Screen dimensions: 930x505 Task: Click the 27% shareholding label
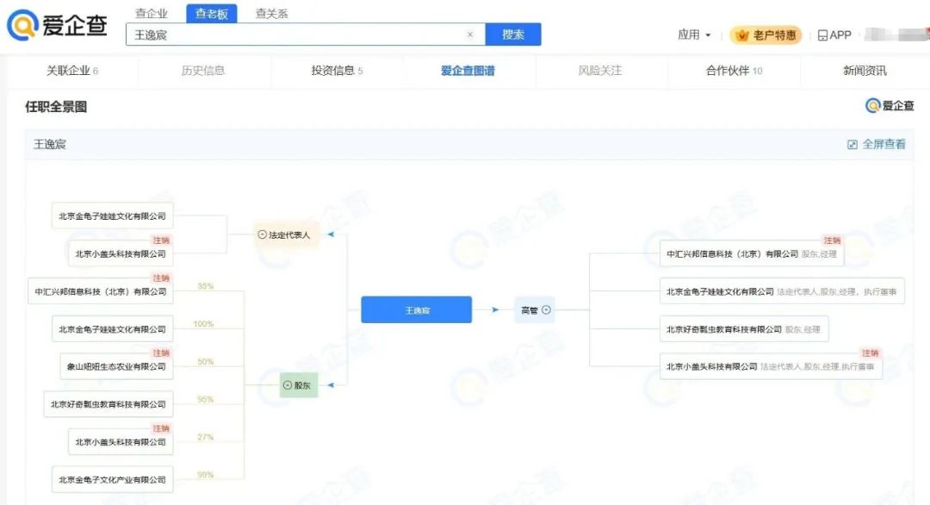[x=205, y=437]
